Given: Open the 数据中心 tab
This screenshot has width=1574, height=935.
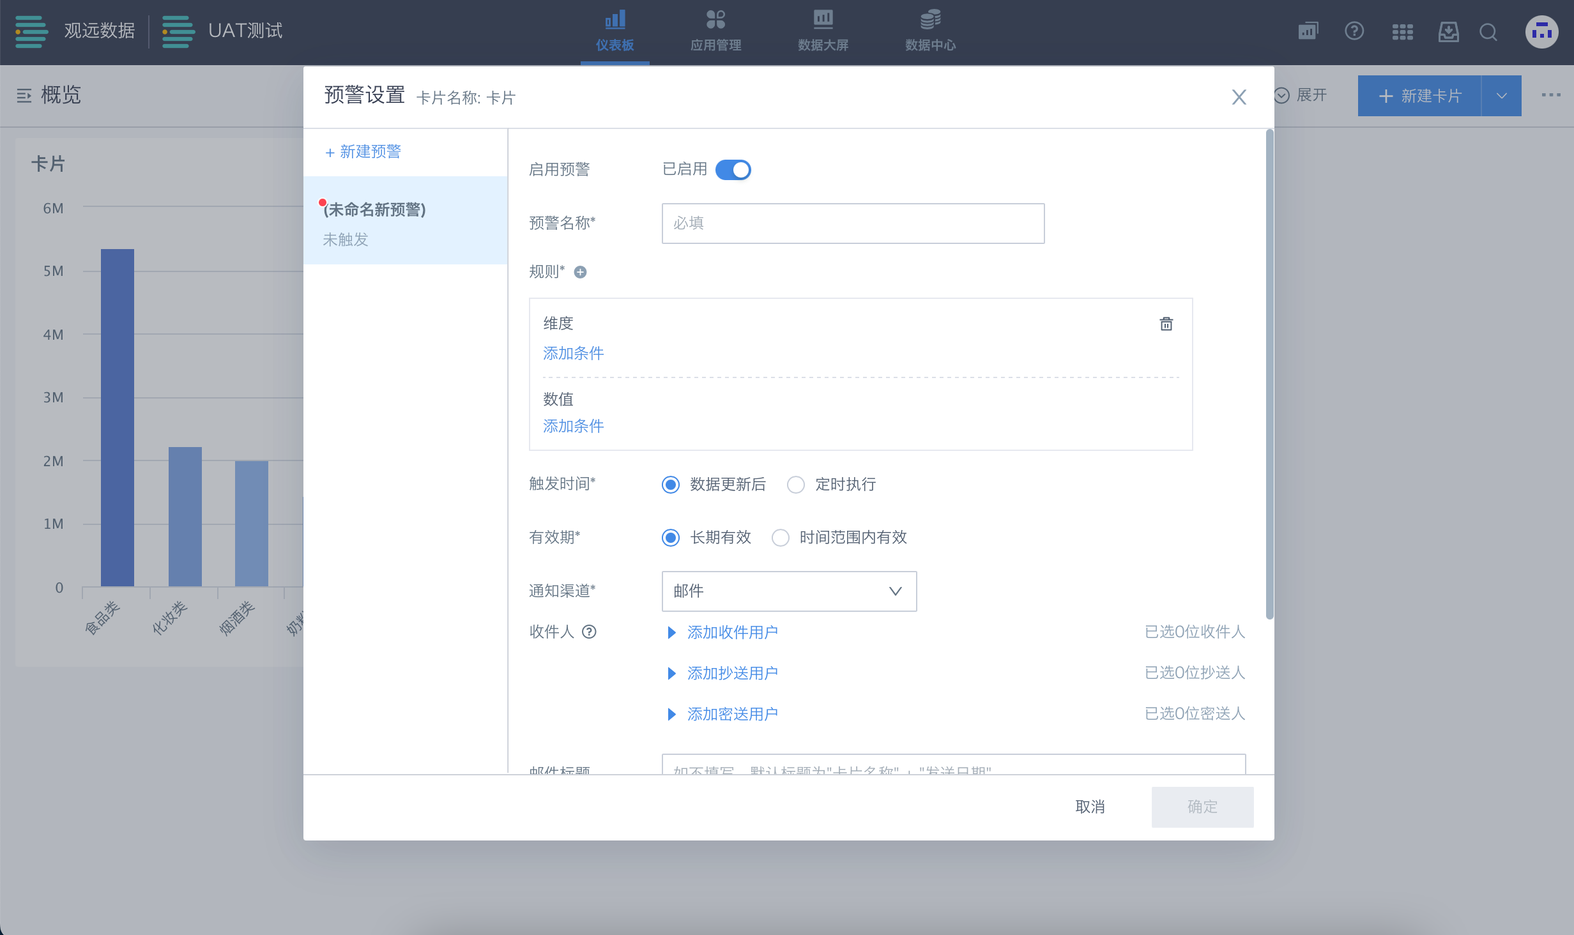Looking at the screenshot, I should (930, 31).
